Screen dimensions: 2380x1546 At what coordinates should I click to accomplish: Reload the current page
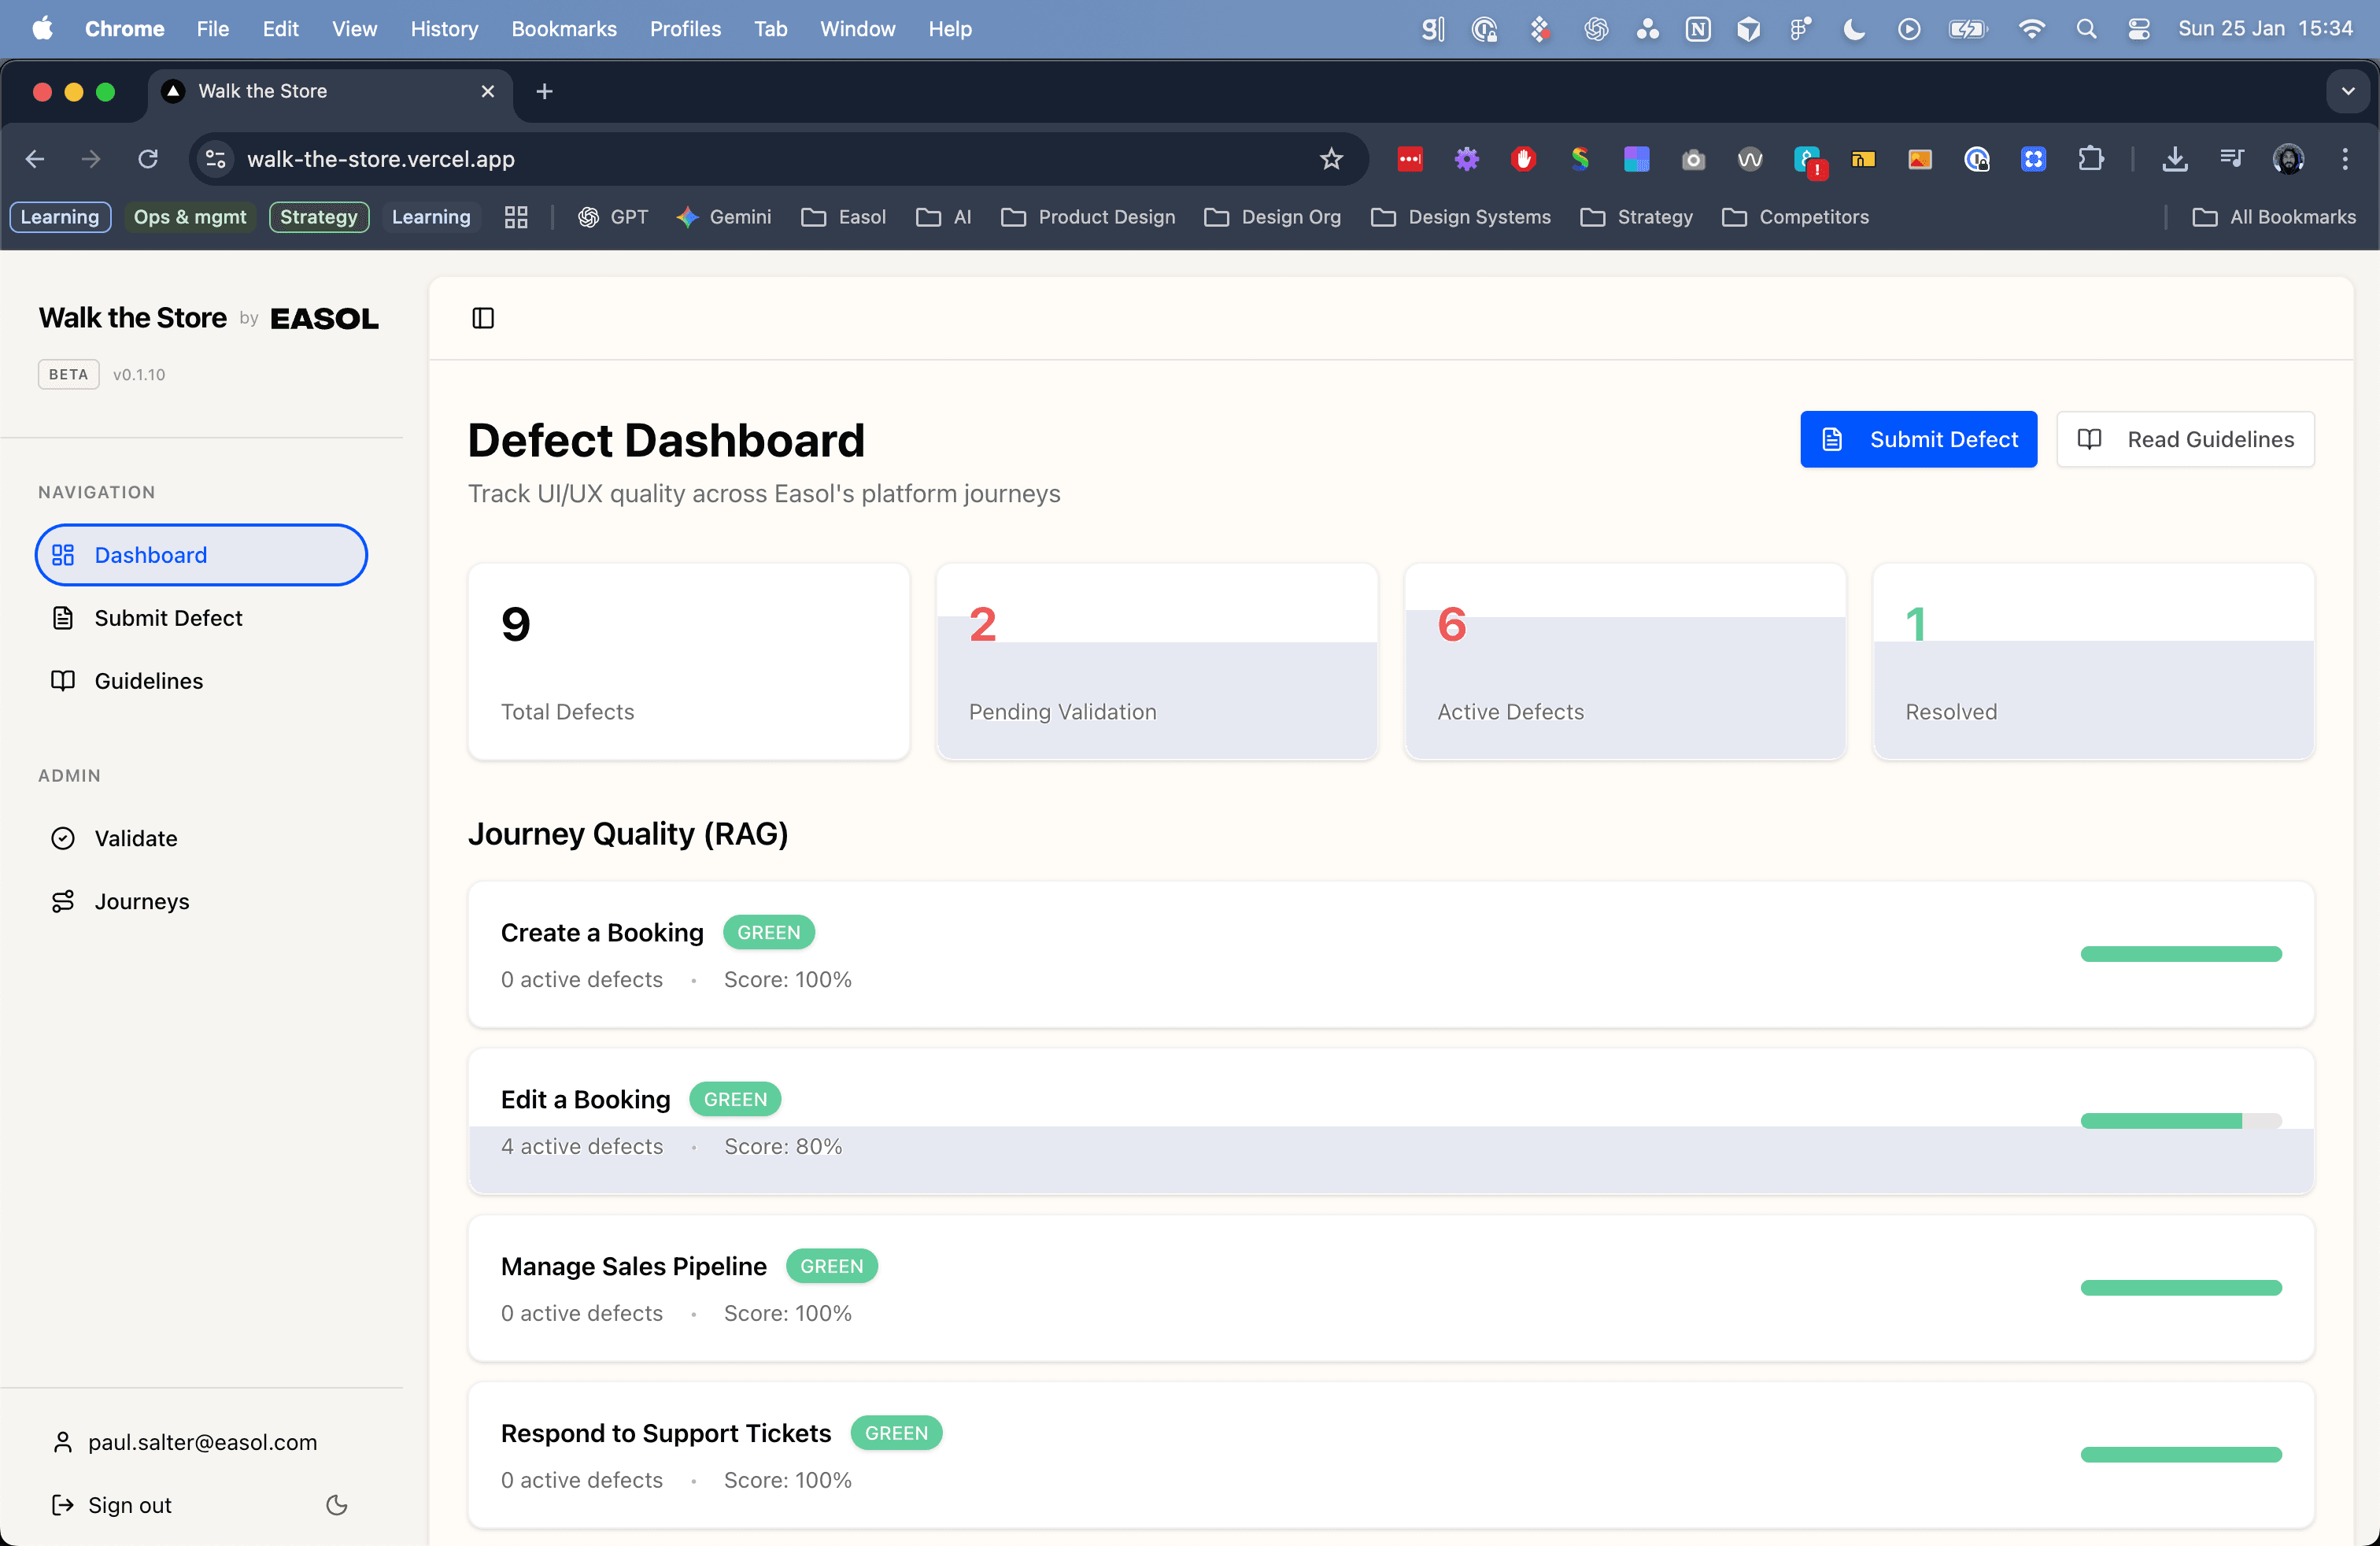[x=148, y=159]
